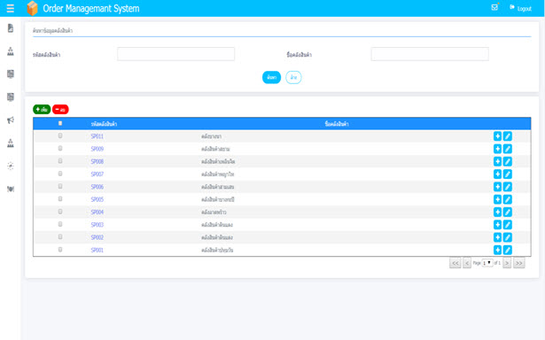The height and width of the screenshot is (340, 545).
Task: Open the SP011 code link
Action: pos(97,136)
